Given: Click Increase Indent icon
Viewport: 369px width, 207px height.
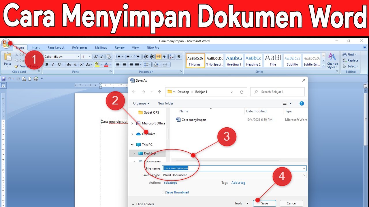Looking at the screenshot, I should 152,57.
